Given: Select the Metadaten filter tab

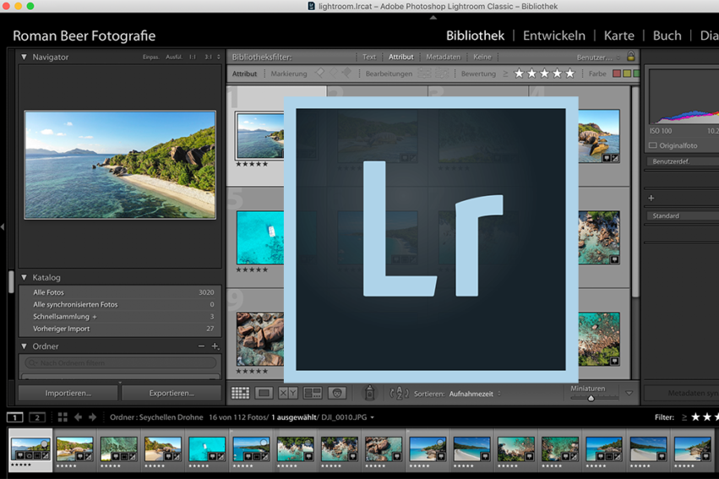Looking at the screenshot, I should pyautogui.click(x=443, y=57).
